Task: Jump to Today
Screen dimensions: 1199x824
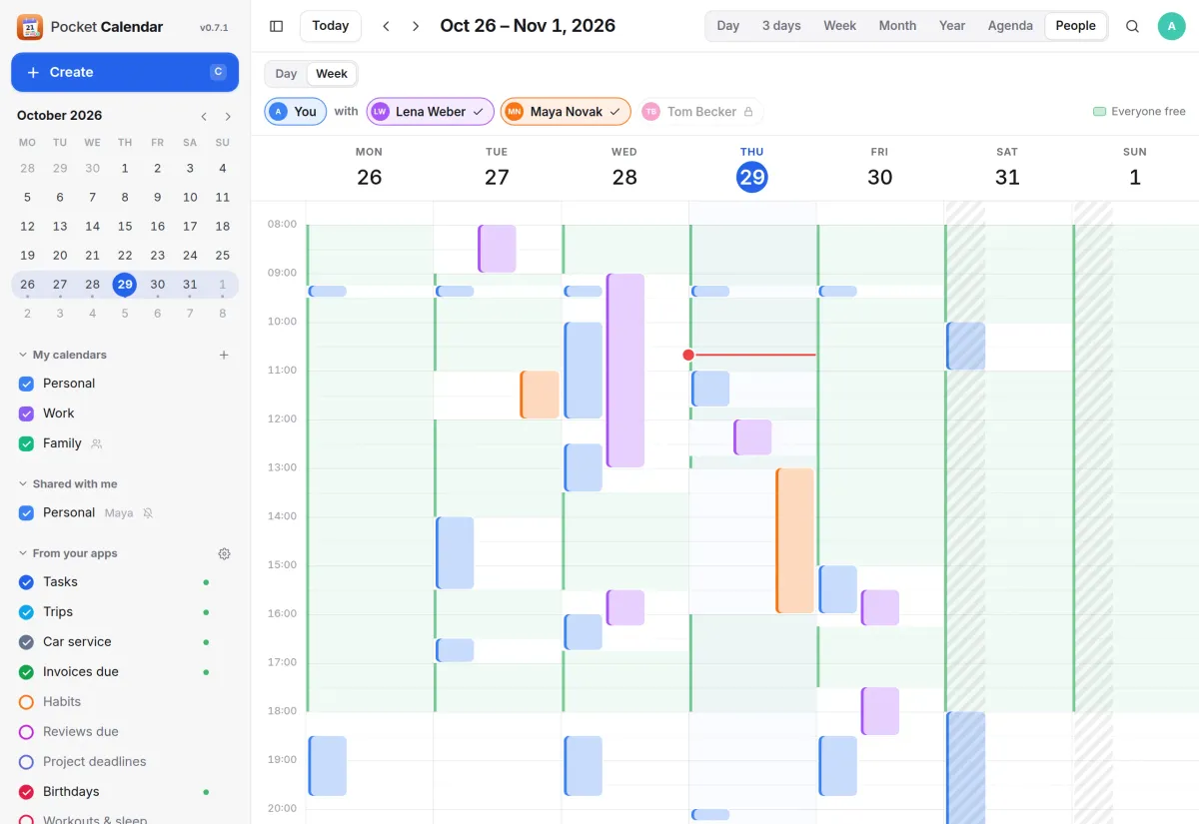Action: click(x=331, y=26)
